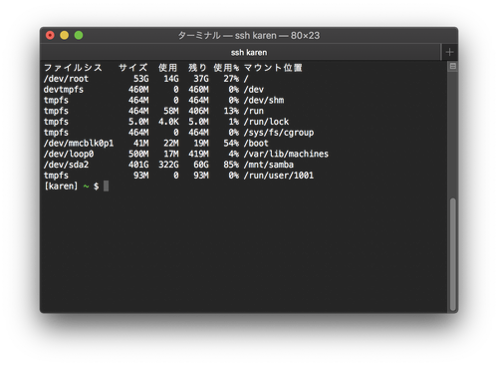
Task: Click the /mnt/samba mount point
Action: tap(269, 165)
